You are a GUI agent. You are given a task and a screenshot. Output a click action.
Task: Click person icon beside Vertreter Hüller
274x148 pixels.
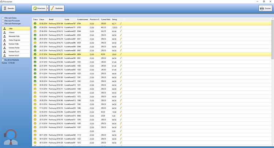[x=4, y=44]
